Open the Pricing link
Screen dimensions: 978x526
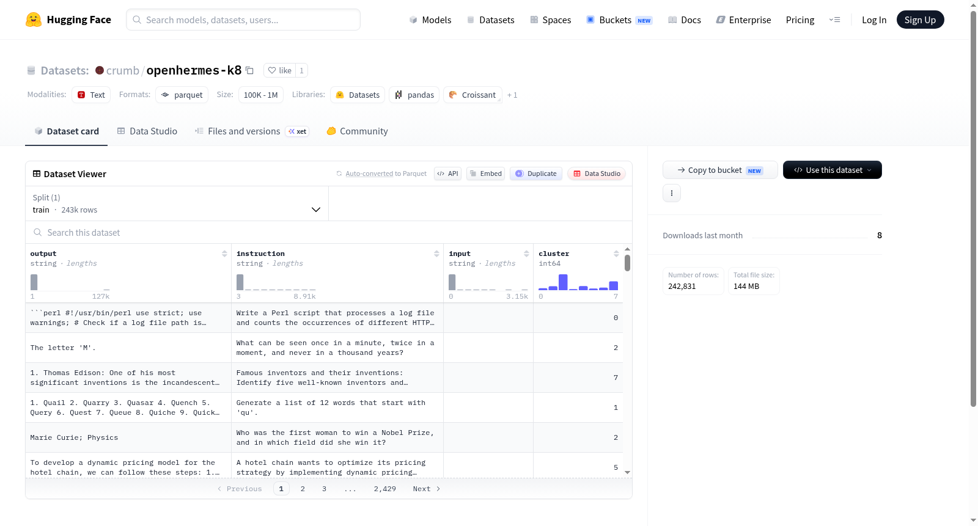[800, 20]
